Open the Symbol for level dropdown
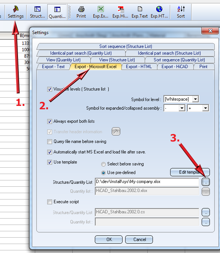 [195, 99]
